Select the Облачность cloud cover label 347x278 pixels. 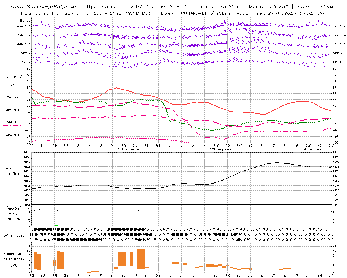click(14, 235)
